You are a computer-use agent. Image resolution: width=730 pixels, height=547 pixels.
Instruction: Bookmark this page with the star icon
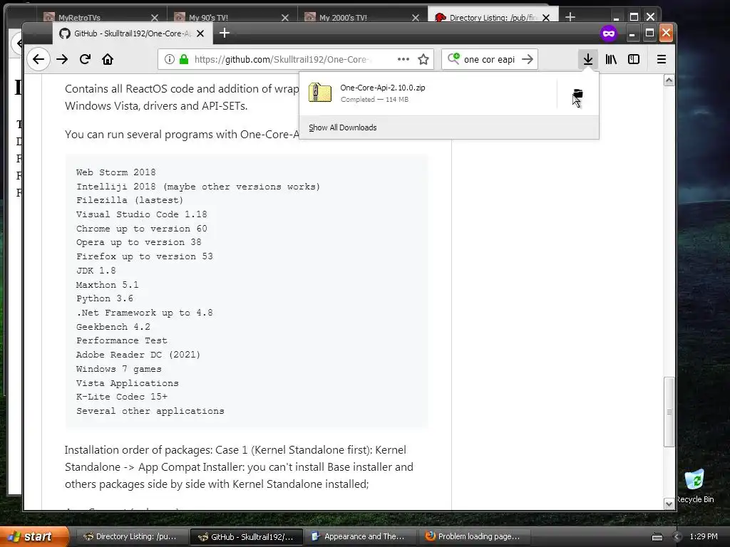tap(423, 59)
